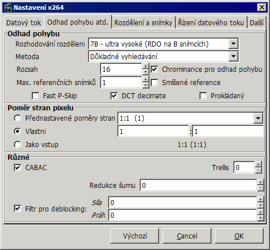The height and width of the screenshot is (250, 270).
Task: Expand the Metoda dropdown list
Action: pos(233,56)
